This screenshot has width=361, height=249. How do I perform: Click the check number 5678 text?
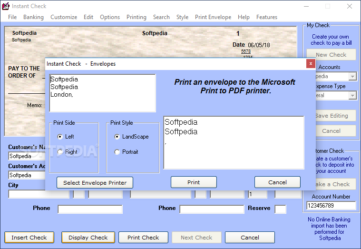pyautogui.click(x=246, y=51)
